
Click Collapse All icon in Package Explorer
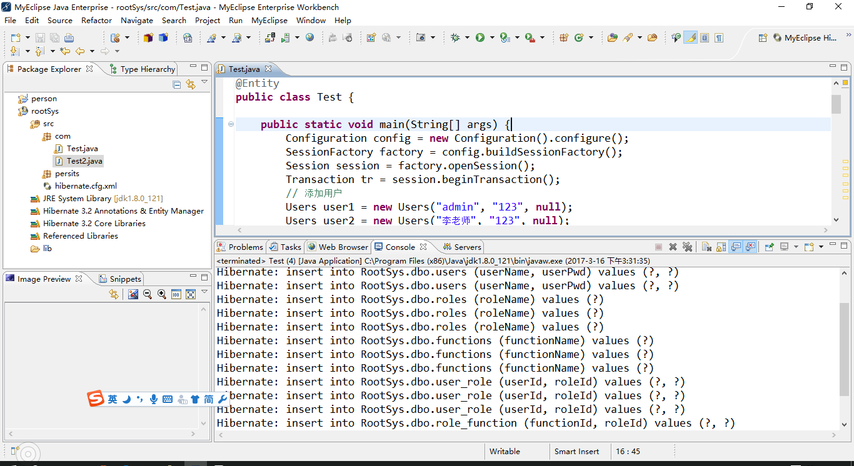tap(177, 84)
